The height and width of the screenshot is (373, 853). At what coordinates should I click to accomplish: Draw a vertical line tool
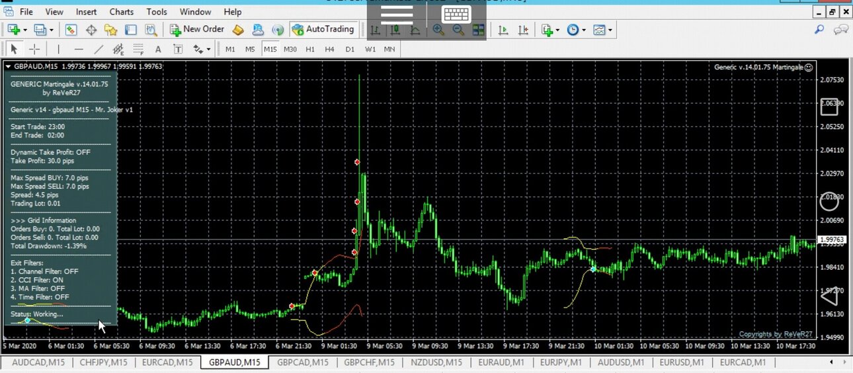[58, 49]
